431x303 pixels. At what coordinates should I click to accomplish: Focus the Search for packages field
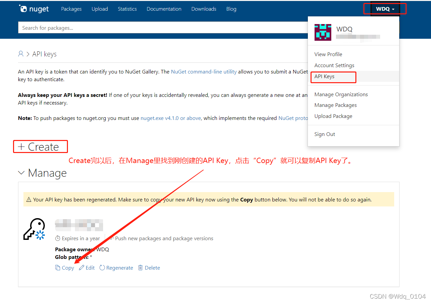pos(163,28)
